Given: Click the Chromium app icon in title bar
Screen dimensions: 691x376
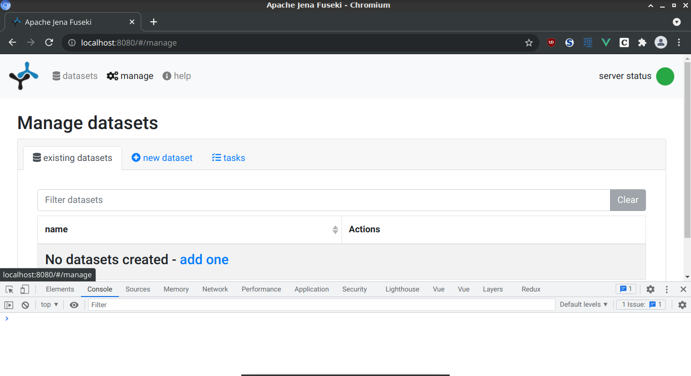Looking at the screenshot, I should coord(6,5).
